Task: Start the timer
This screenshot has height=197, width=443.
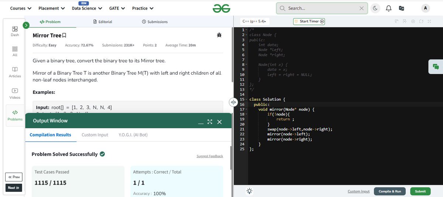Action: click(309, 21)
